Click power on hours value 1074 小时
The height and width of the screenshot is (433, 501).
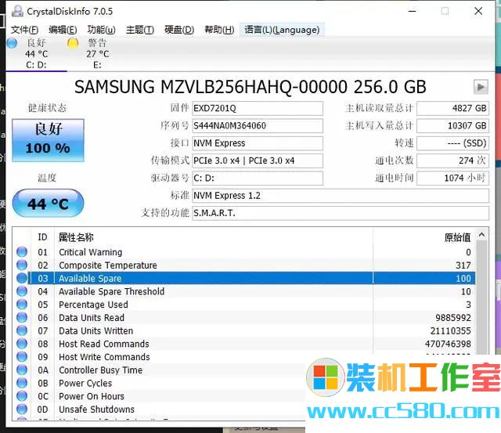(452, 178)
